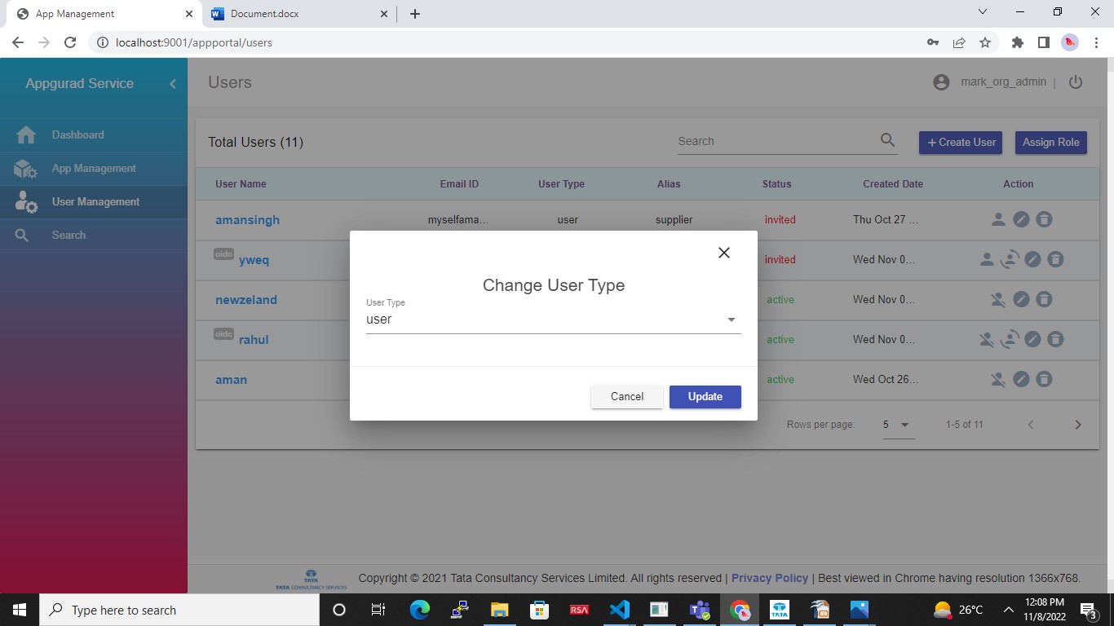
Task: Reload the page
Action: pos(70,42)
